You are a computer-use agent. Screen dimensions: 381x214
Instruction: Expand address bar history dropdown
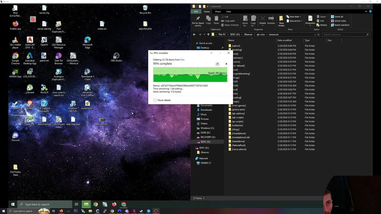(315, 34)
